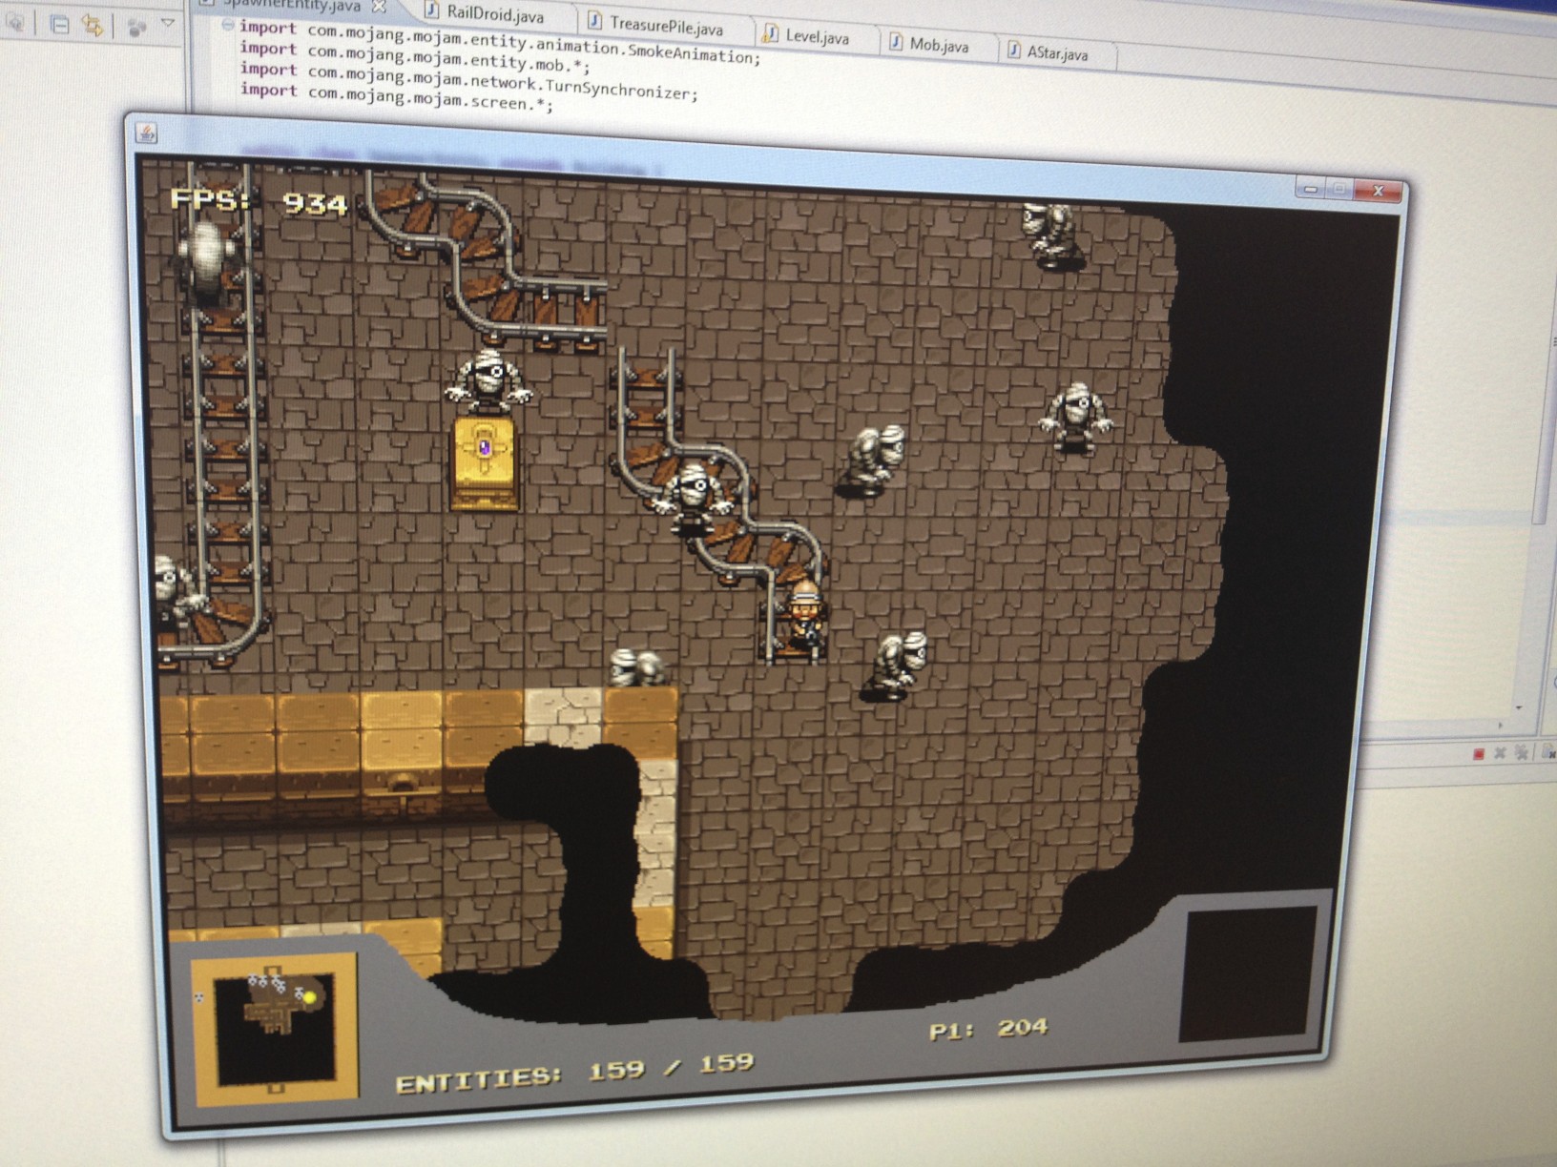This screenshot has height=1167, width=1557.
Task: Toggle Link with Editor icon
Action: (93, 26)
